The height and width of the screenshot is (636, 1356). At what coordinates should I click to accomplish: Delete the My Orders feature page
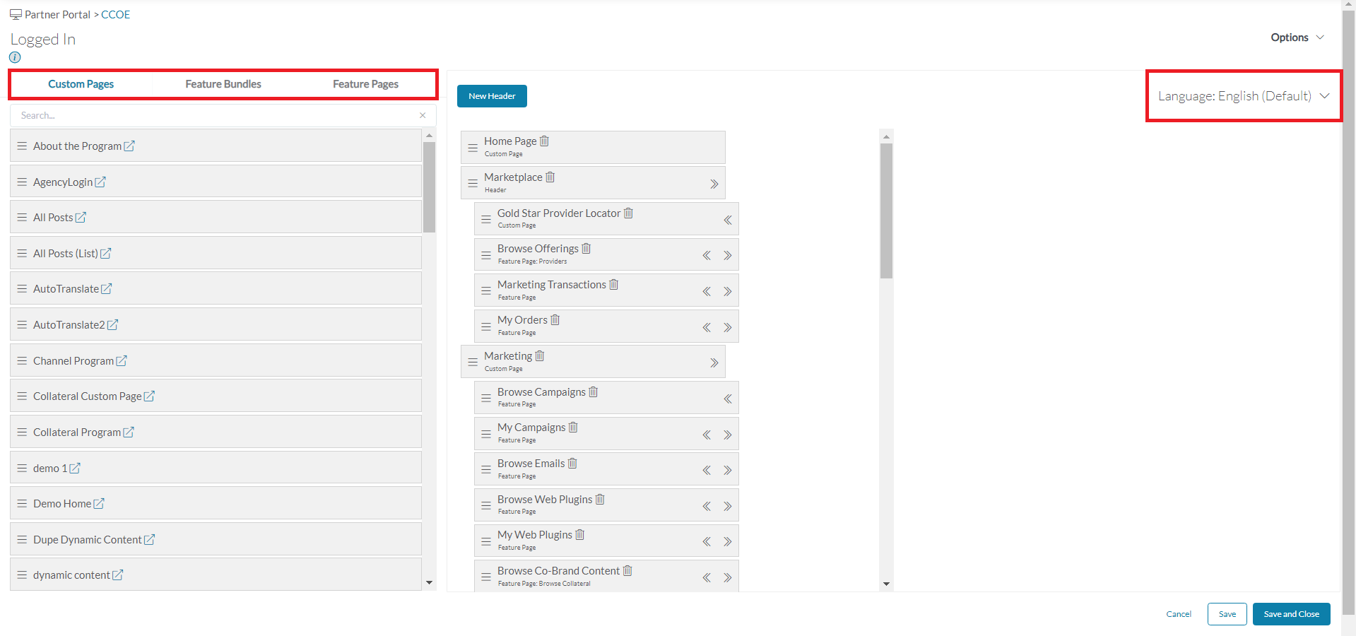[x=555, y=319]
